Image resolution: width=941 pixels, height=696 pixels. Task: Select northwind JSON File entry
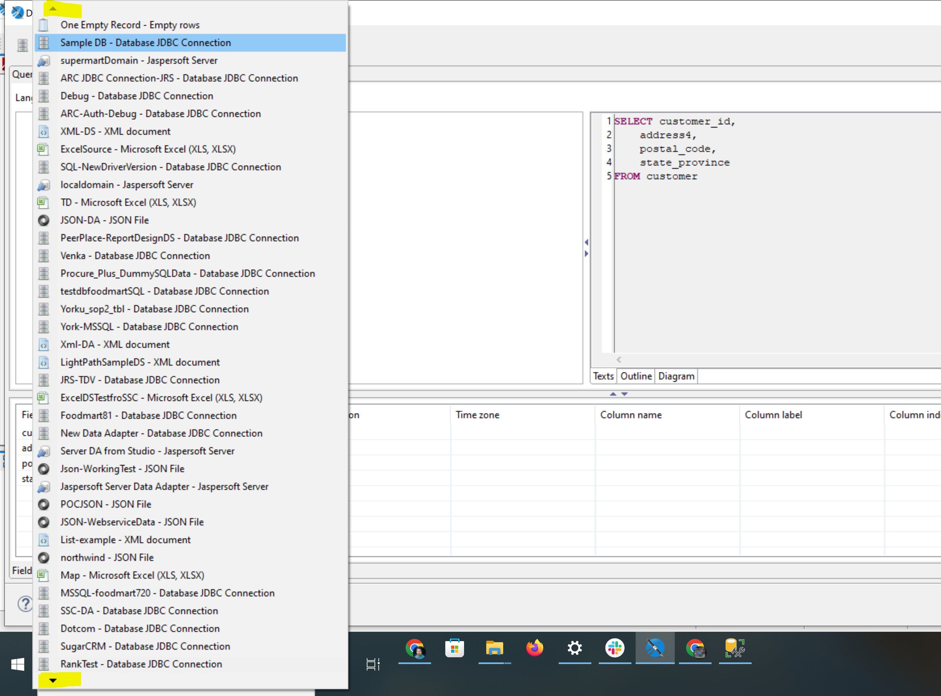click(190, 558)
